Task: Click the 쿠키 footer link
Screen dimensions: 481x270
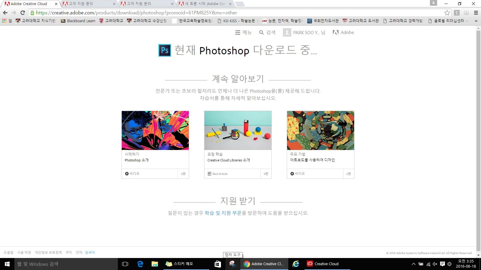Action: coord(69,253)
